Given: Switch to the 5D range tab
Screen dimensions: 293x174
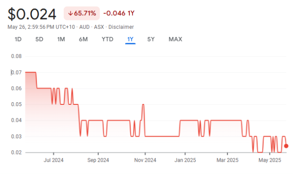Looking at the screenshot, I should (x=39, y=39).
